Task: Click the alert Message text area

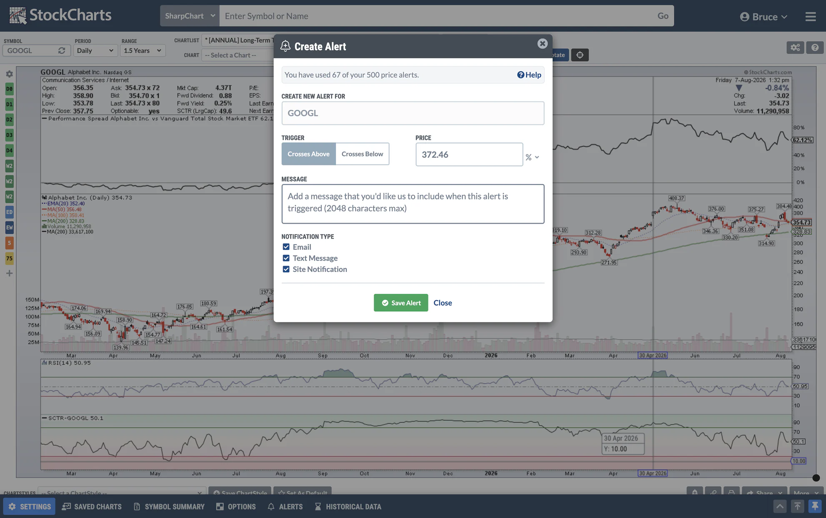Action: (413, 204)
